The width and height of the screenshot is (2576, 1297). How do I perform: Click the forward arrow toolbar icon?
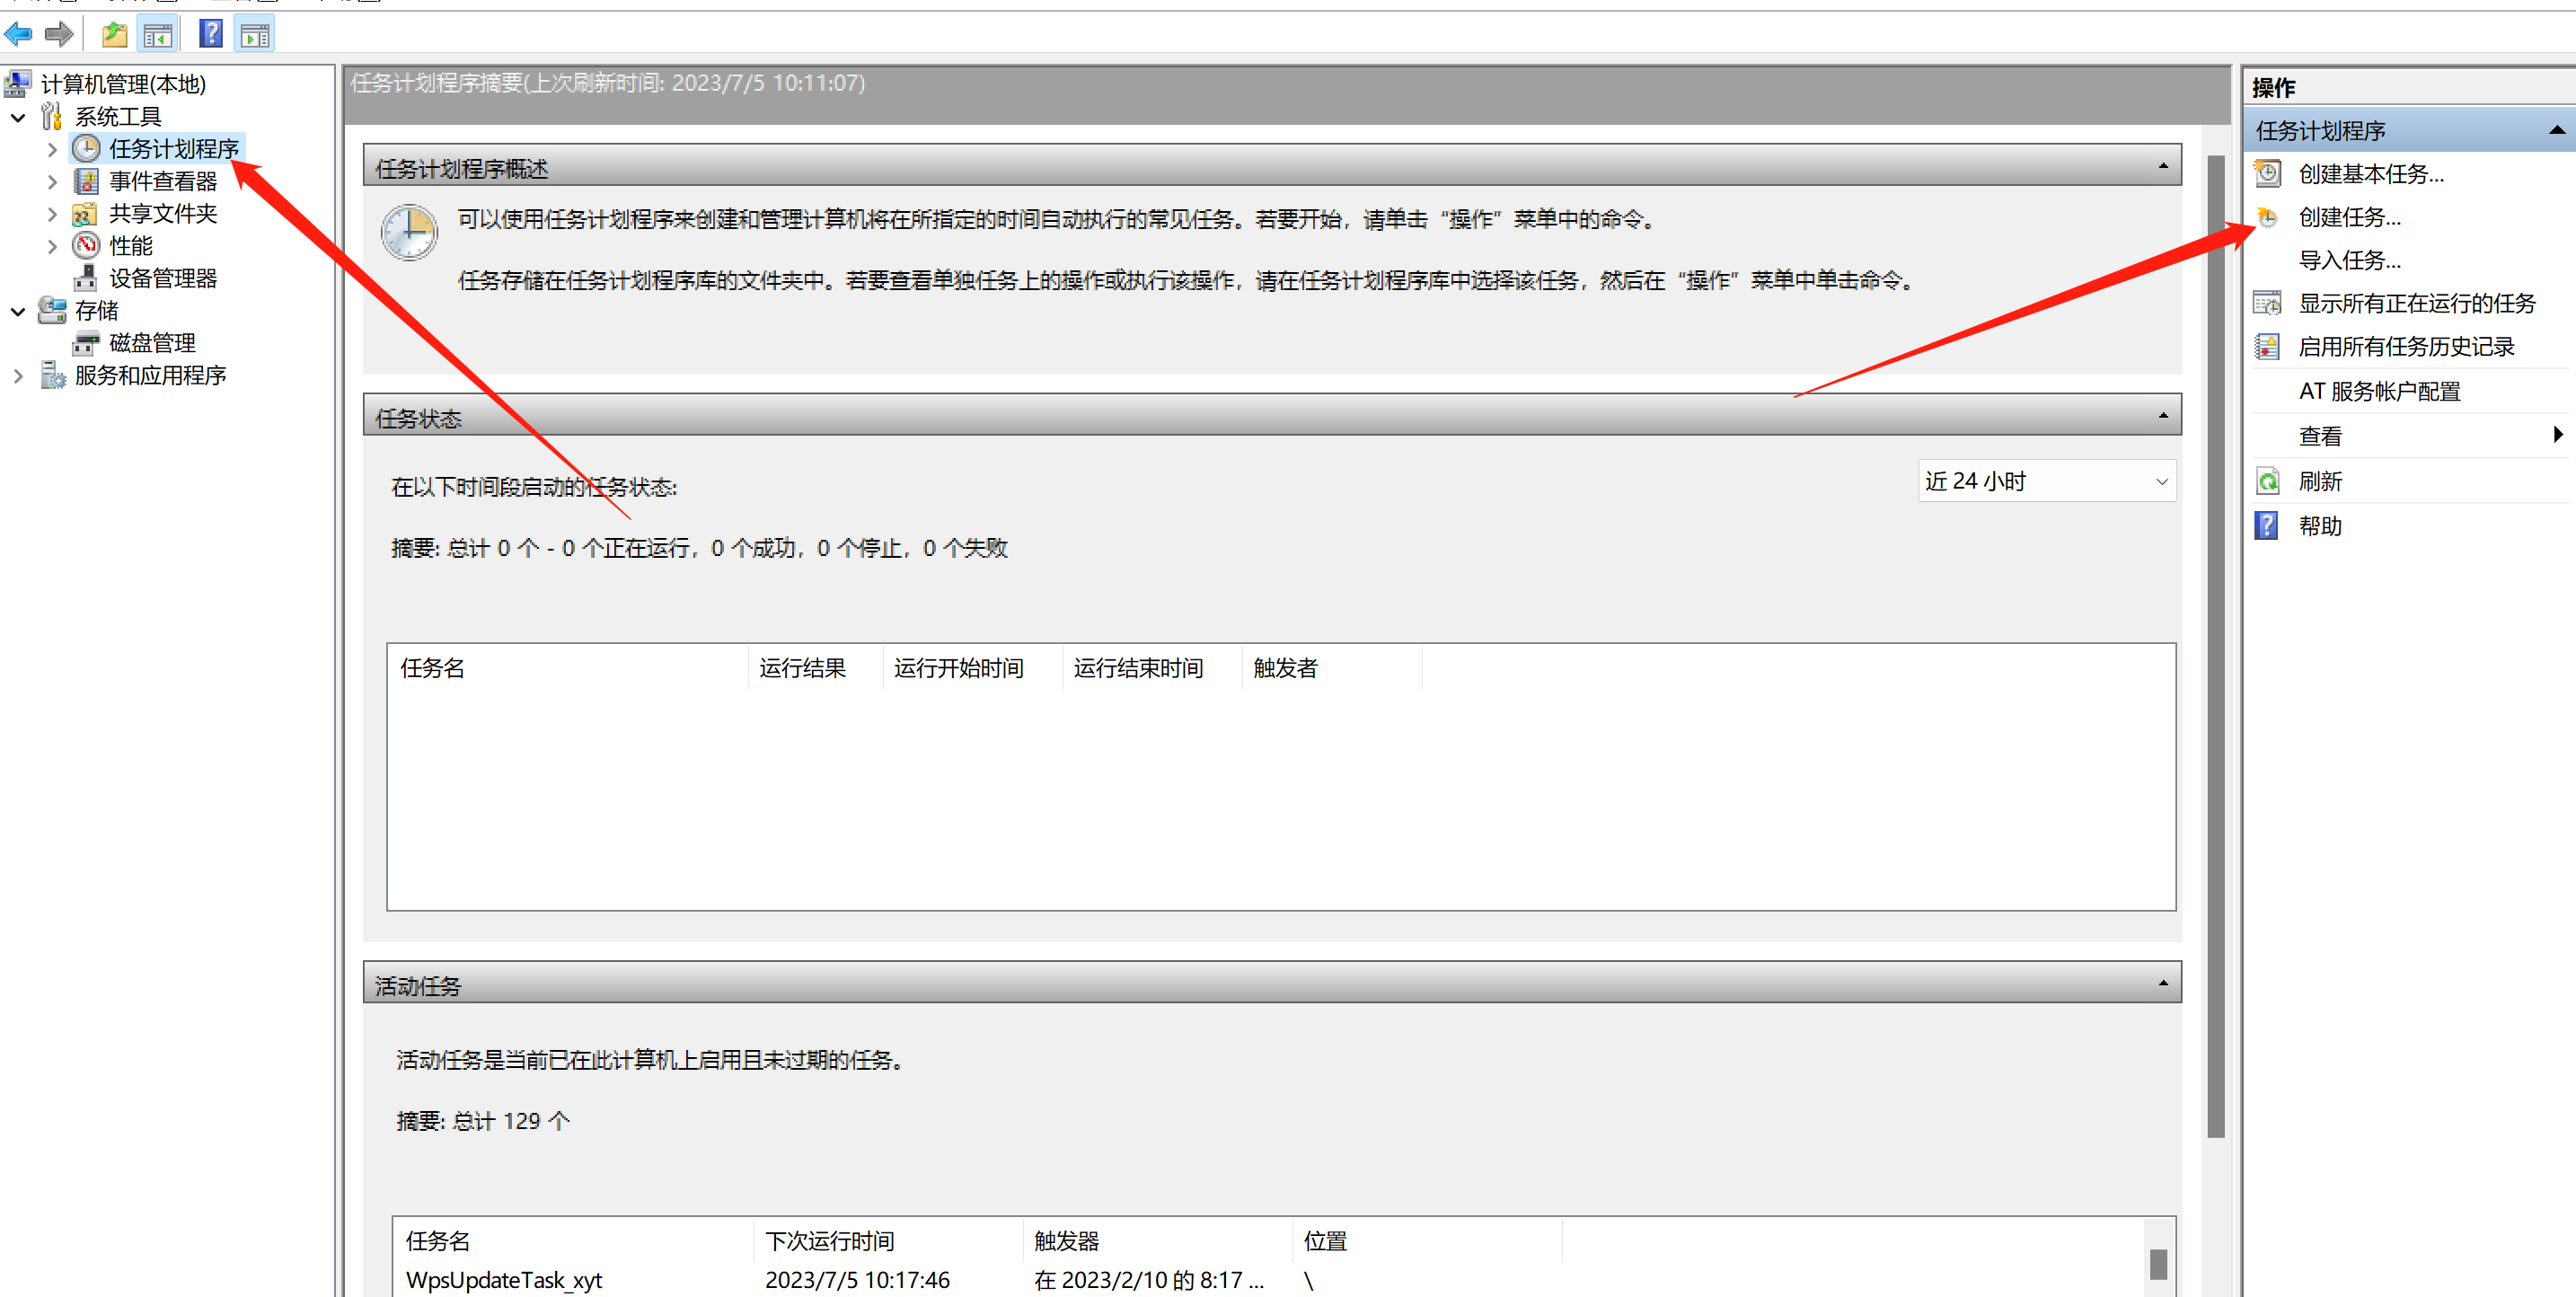pos(59,35)
